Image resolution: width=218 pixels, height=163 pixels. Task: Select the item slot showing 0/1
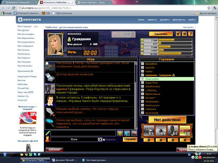(x=149, y=131)
